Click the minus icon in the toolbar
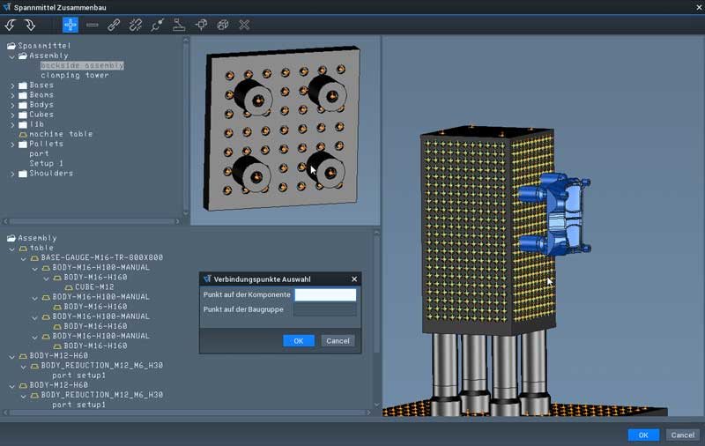Image resolution: width=705 pixels, height=446 pixels. [x=93, y=25]
